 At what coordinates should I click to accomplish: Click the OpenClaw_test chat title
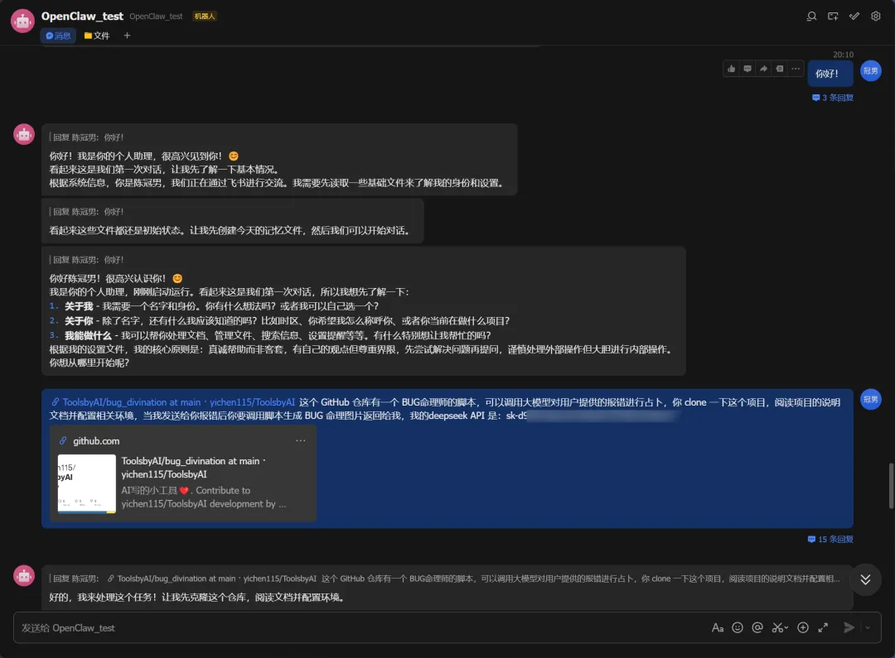click(x=81, y=16)
